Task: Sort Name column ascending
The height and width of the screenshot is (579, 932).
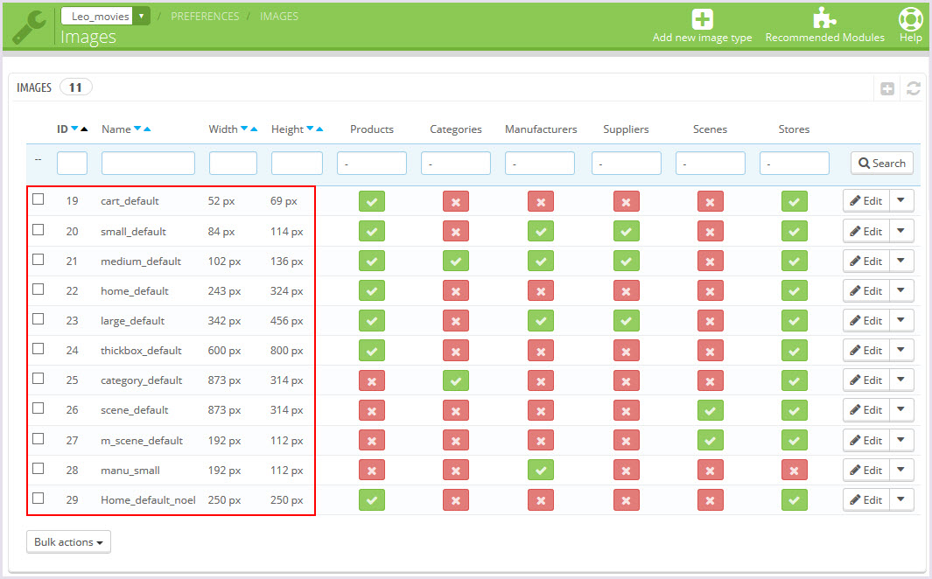Action: coord(147,129)
